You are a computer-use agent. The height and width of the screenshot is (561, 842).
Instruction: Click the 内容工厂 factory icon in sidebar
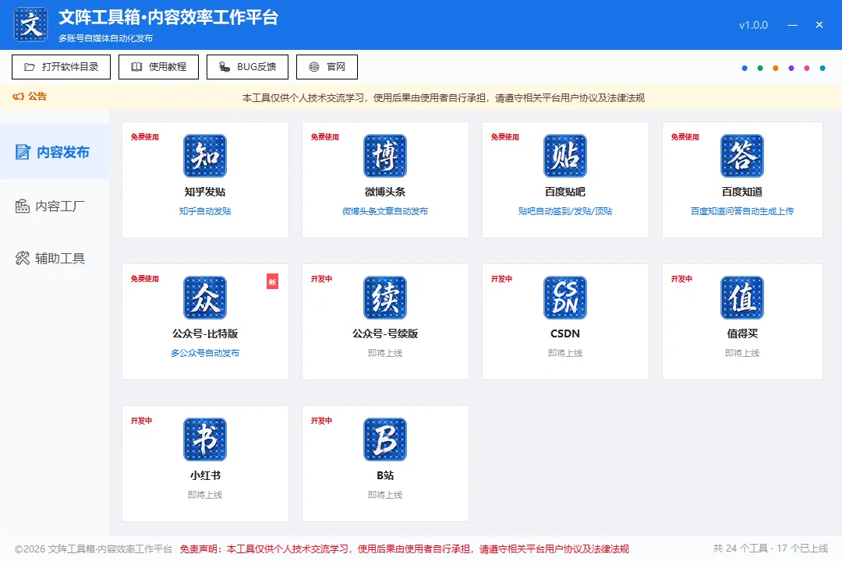pyautogui.click(x=23, y=206)
